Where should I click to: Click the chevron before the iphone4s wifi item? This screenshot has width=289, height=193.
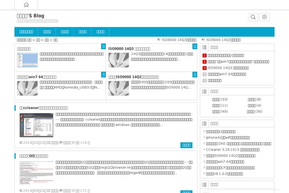coord(204,137)
